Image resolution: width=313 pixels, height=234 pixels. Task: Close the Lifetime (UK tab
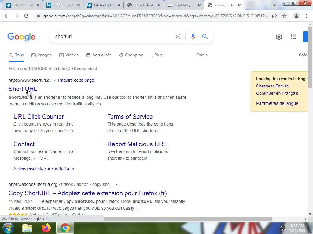pyautogui.click(x=79, y=5)
